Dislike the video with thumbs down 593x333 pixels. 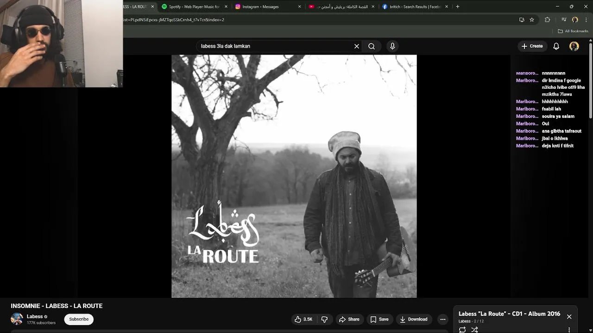tap(324, 319)
